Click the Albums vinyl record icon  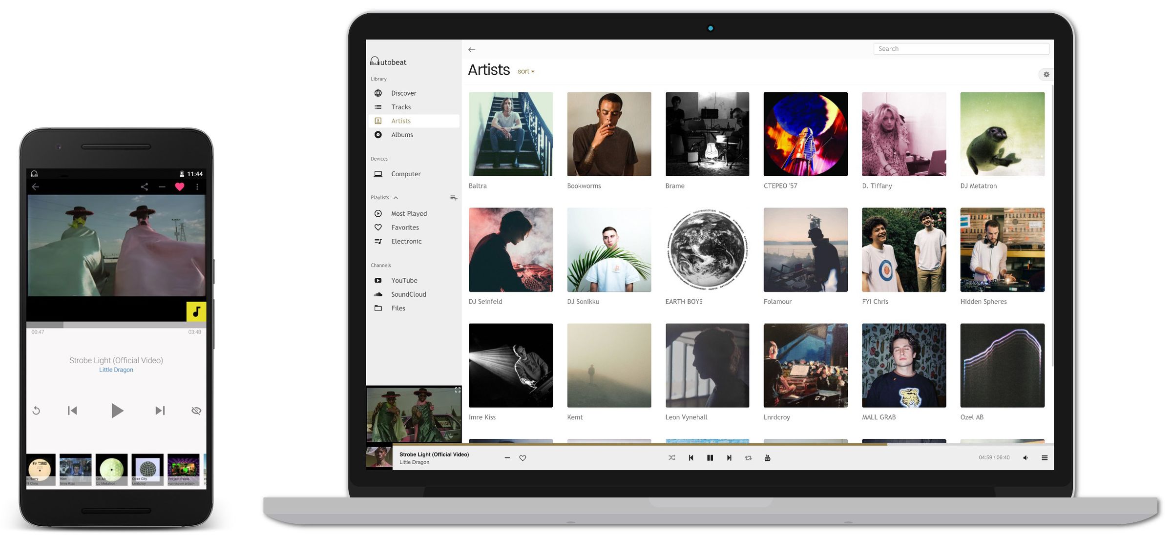(x=378, y=135)
